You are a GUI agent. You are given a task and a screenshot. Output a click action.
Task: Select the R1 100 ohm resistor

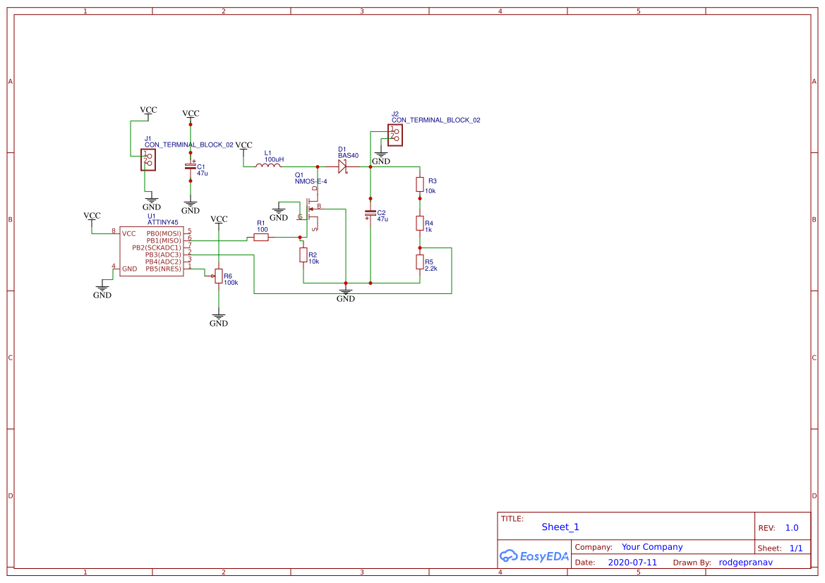coord(261,238)
